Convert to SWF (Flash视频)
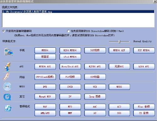The width and height of the screenshot is (157, 121). 45,77
